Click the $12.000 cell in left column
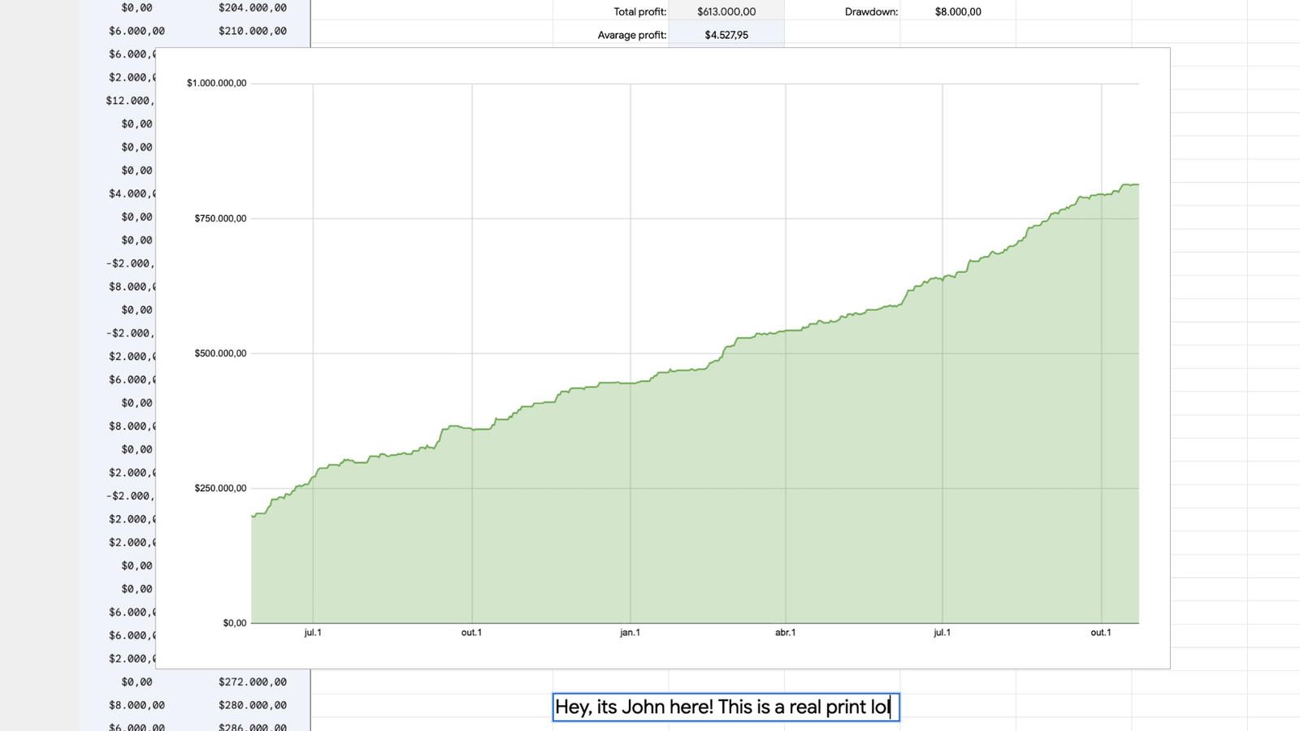Viewport: 1300px width, 731px height. (130, 101)
